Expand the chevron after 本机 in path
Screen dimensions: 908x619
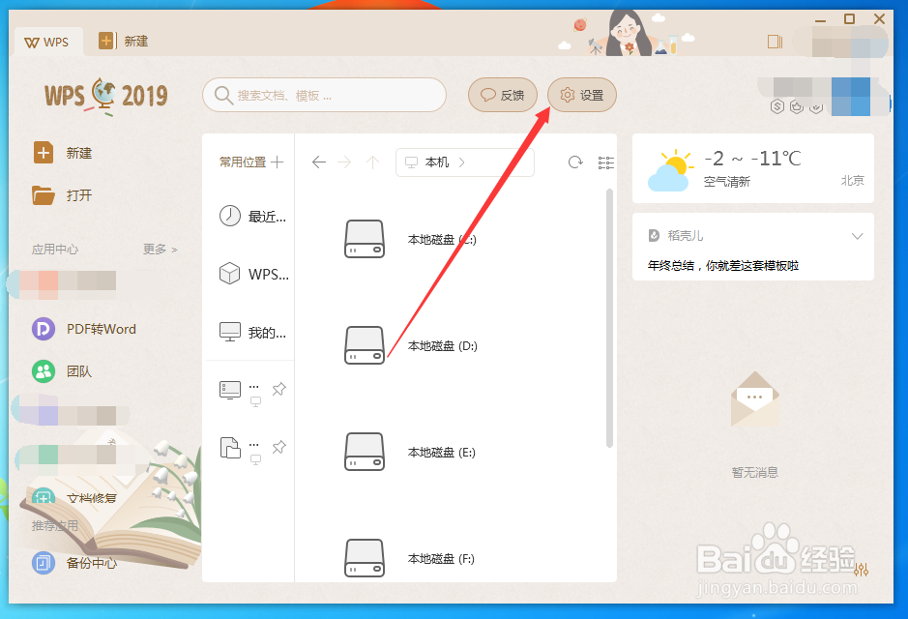click(461, 162)
